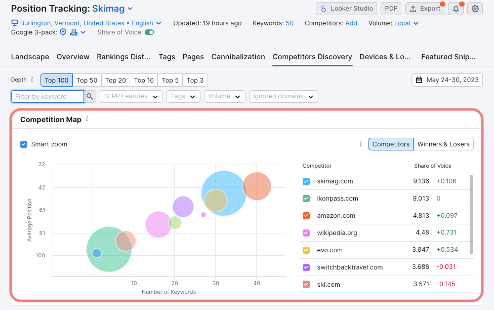Click the info icon next to Depth

point(32,80)
